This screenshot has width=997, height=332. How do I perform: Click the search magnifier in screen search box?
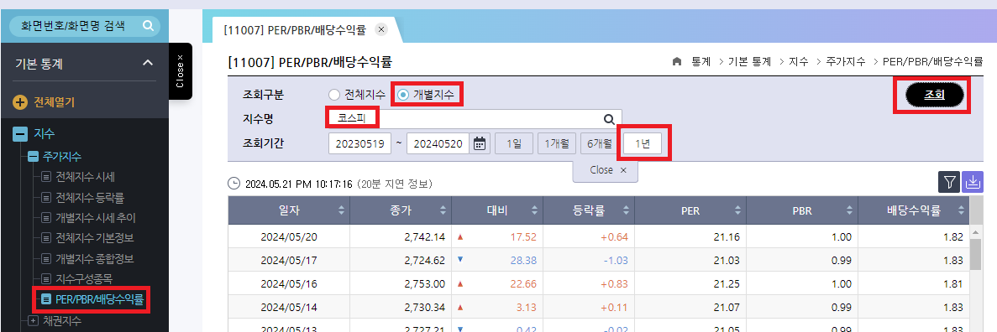tap(148, 26)
